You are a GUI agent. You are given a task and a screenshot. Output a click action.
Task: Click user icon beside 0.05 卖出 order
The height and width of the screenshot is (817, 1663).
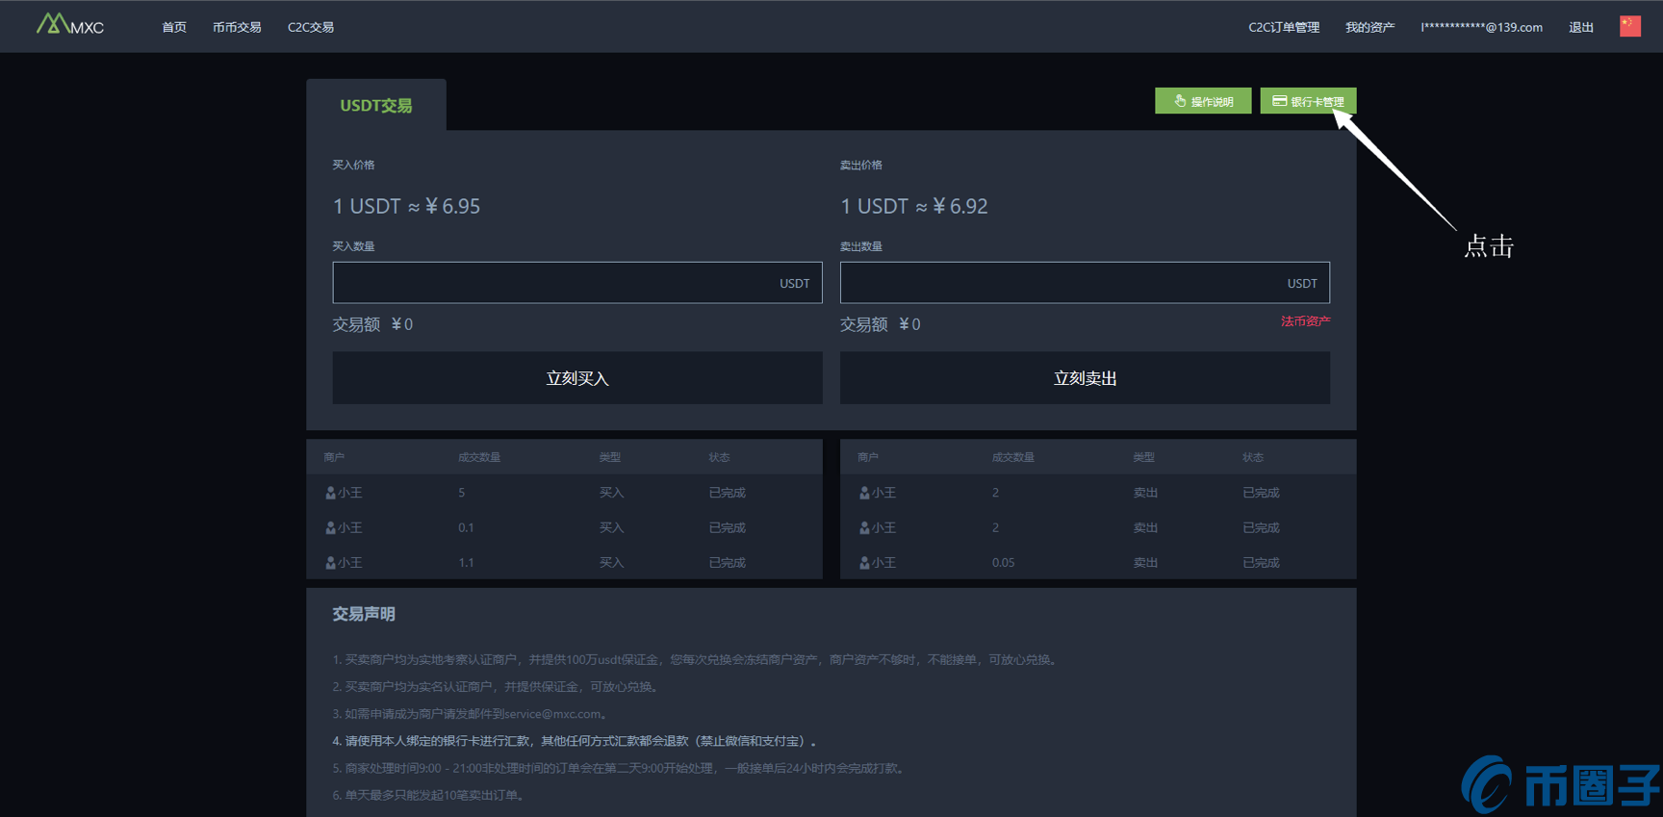coord(864,563)
